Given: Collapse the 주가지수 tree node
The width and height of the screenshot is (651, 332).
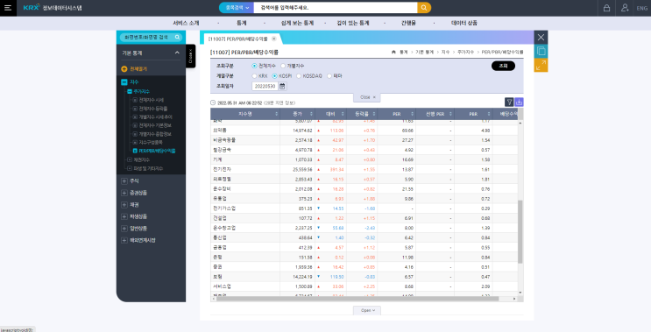Looking at the screenshot, I should 130,91.
